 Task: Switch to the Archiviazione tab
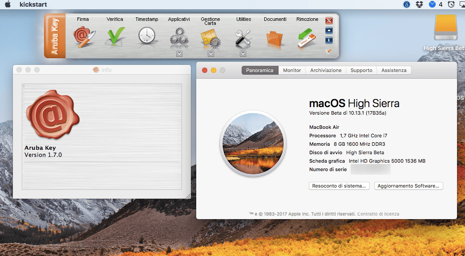pyautogui.click(x=326, y=70)
